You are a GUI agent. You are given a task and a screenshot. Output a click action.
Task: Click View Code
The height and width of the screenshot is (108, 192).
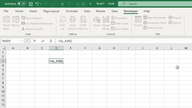click(120, 23)
